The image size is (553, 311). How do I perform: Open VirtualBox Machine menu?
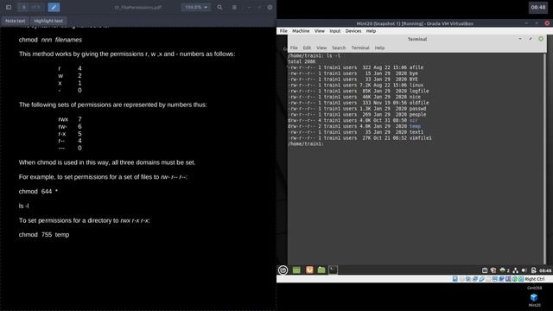pos(301,31)
